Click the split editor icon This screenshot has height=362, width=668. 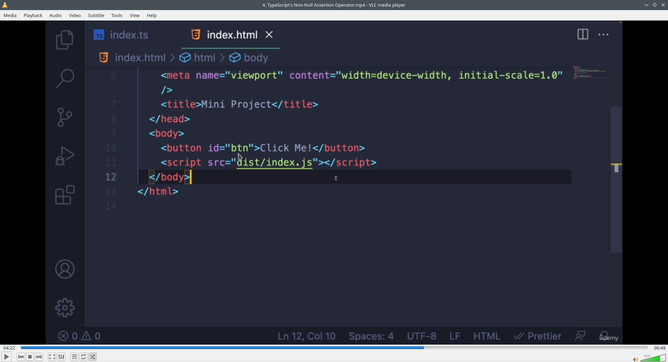[x=583, y=34]
